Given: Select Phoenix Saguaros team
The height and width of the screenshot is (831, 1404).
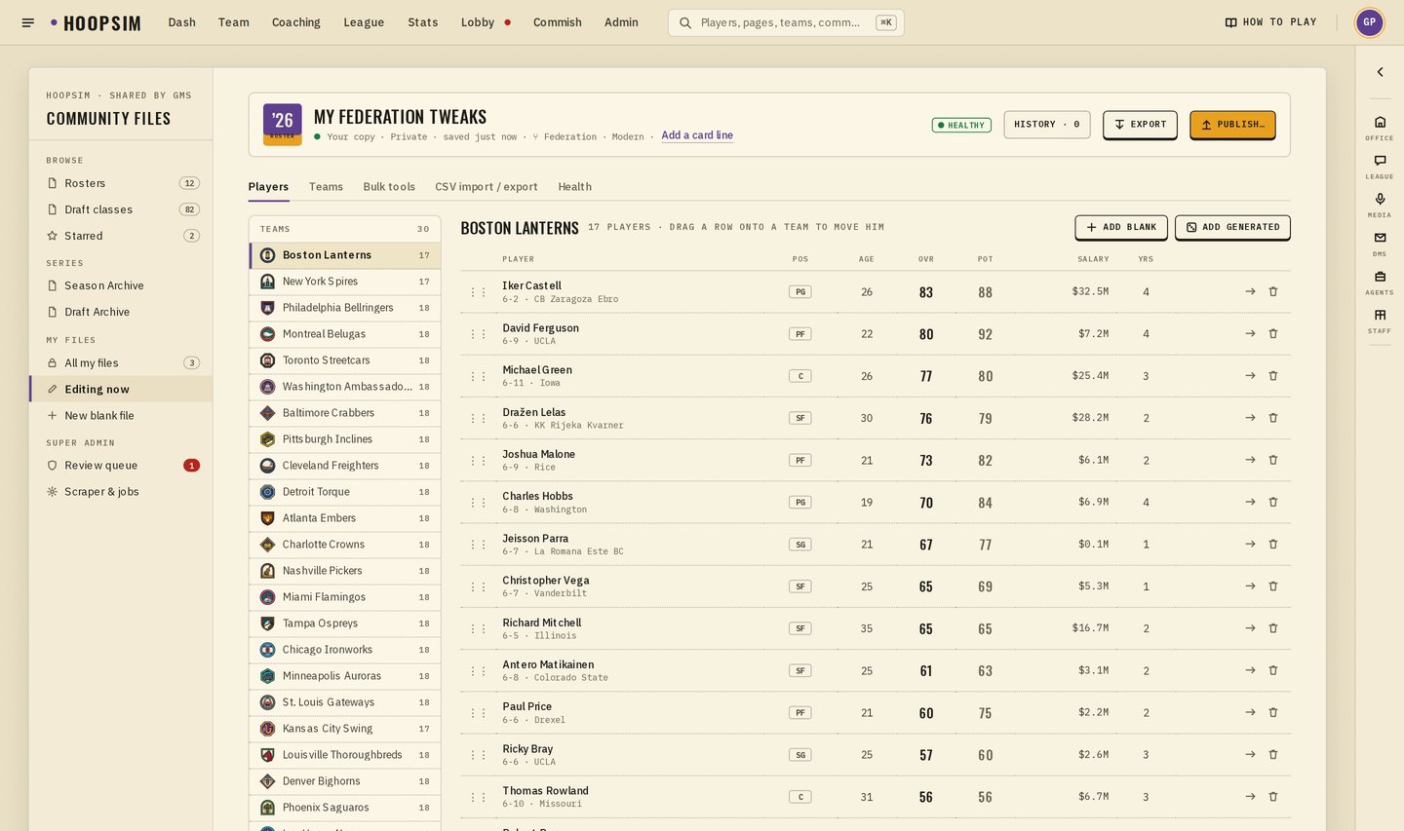Looking at the screenshot, I should (345, 808).
